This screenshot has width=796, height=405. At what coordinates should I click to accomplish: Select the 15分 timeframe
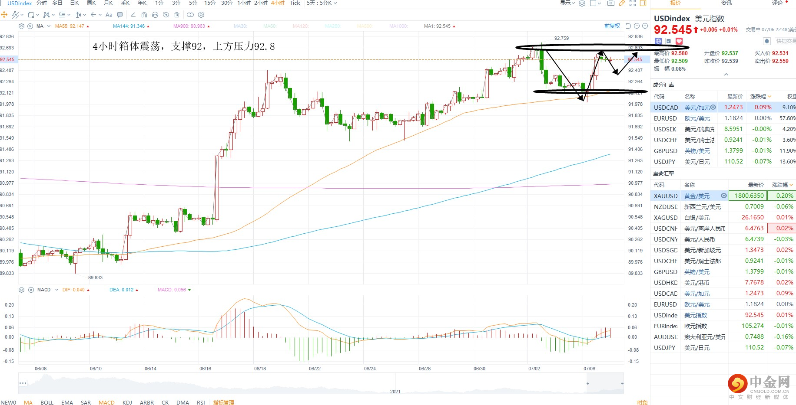pyautogui.click(x=210, y=3)
